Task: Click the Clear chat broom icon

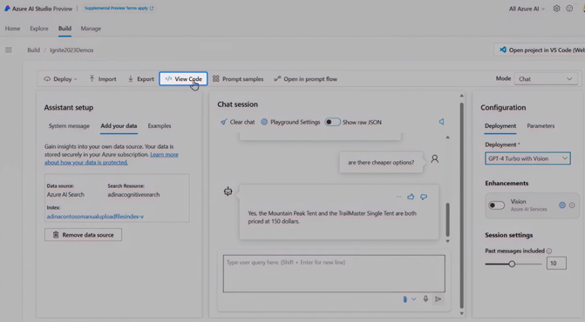Action: click(223, 122)
